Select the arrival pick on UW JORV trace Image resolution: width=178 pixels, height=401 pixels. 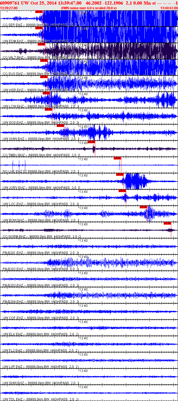click(120, 174)
